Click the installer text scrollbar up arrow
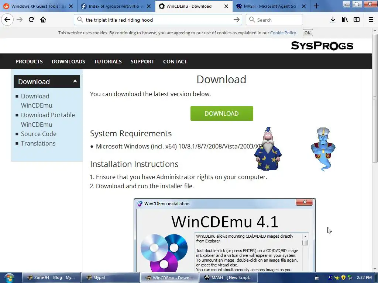The width and height of the screenshot is (378, 283). 305,237
